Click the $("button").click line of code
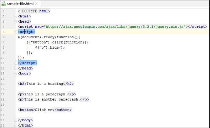 (57, 42)
